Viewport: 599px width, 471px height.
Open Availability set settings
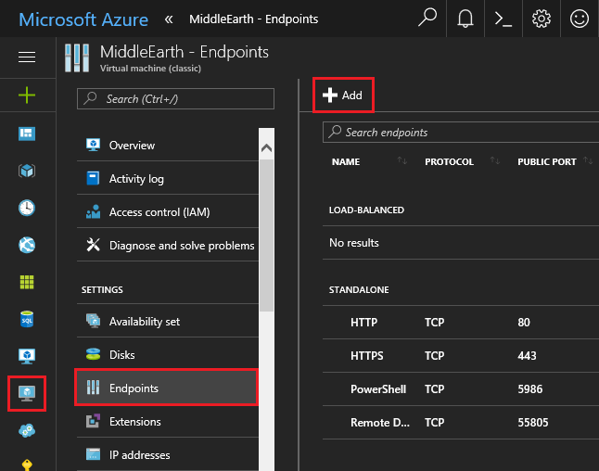(x=168, y=321)
